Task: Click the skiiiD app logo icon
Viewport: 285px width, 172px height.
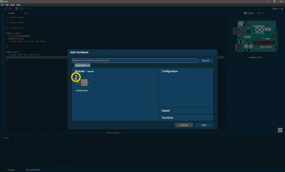Action: (x=2, y=2)
